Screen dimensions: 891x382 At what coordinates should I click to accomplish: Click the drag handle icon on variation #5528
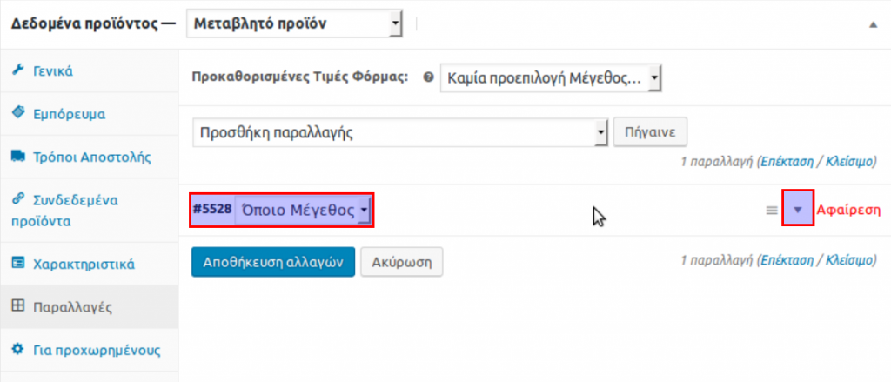[771, 210]
